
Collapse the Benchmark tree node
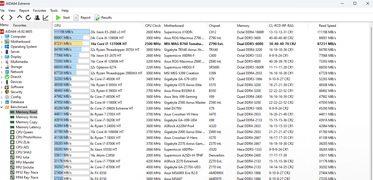pyautogui.click(x=2, y=107)
